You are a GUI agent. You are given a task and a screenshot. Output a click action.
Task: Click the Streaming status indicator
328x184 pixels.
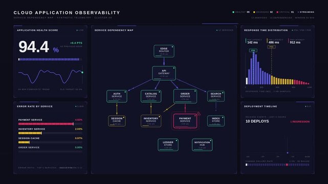point(306,12)
